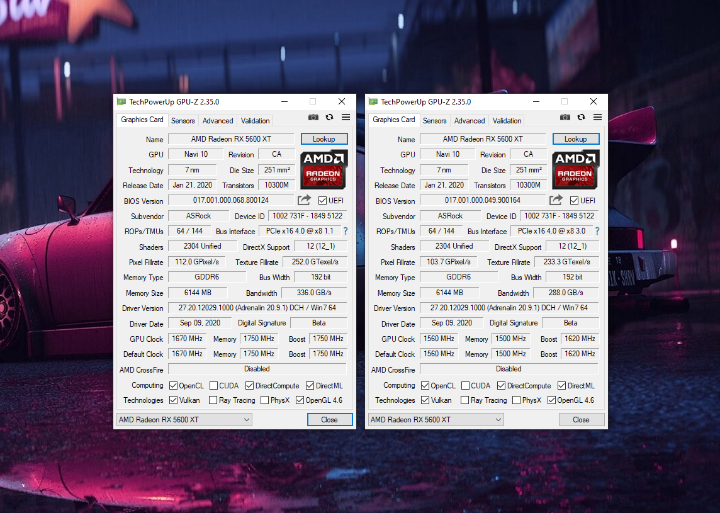The height and width of the screenshot is (513, 720).
Task: Open hamburger menu in right GPU-Z window
Action: 597,118
